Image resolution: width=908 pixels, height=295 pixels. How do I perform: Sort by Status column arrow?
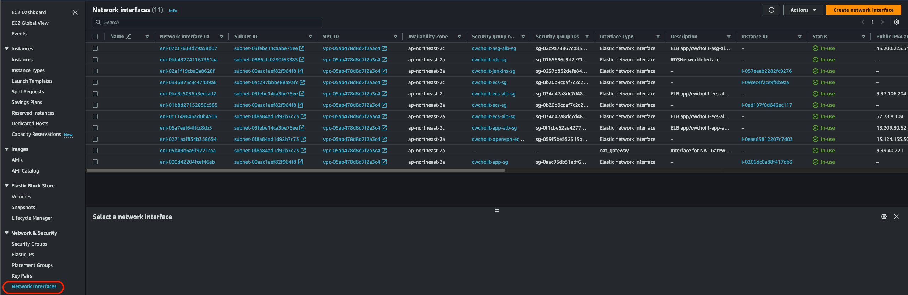pyautogui.click(x=864, y=37)
